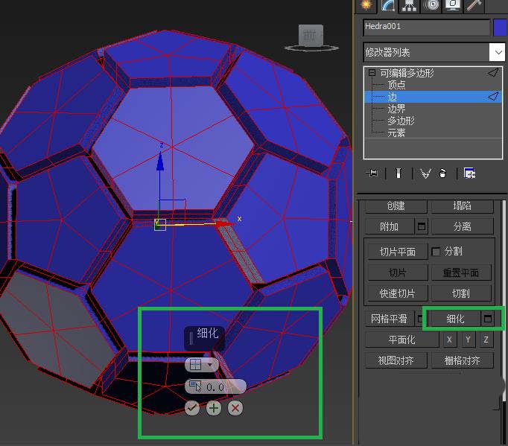The image size is (508, 446).
Task: Open the Hierarchy panel tab
Action: [409, 5]
